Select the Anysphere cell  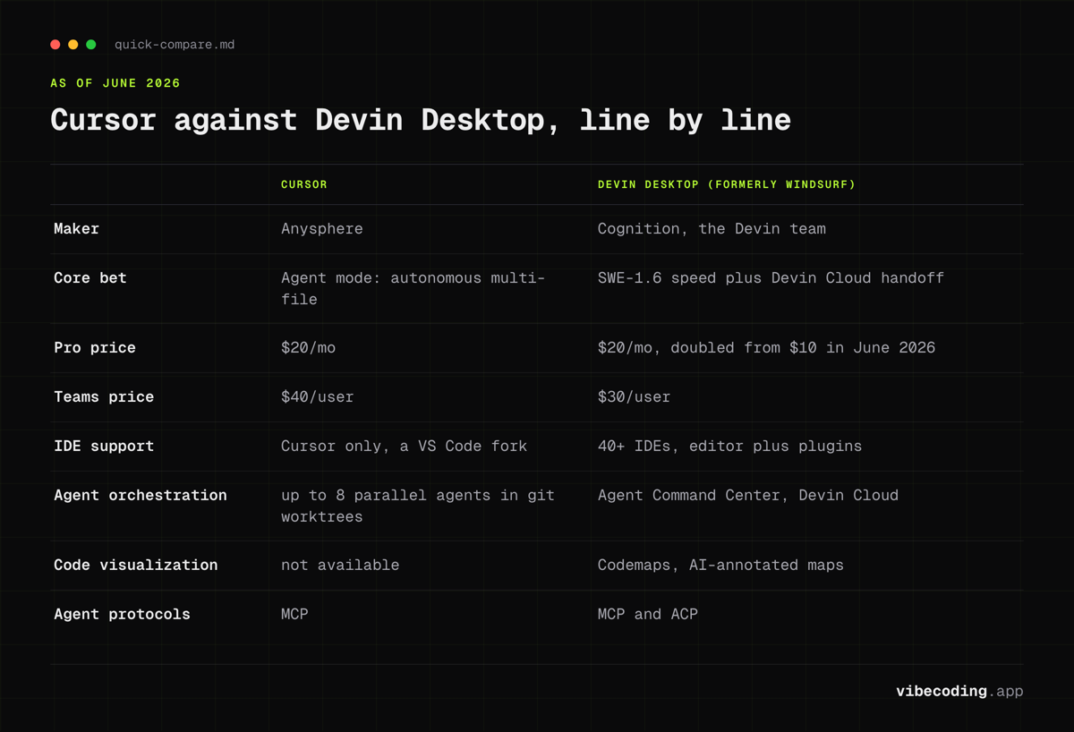322,229
